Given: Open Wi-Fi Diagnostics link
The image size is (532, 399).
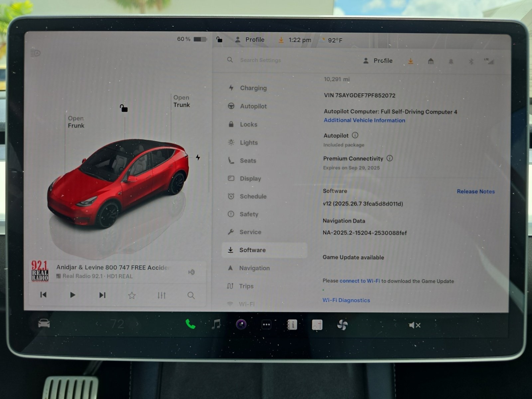Looking at the screenshot, I should click(346, 300).
